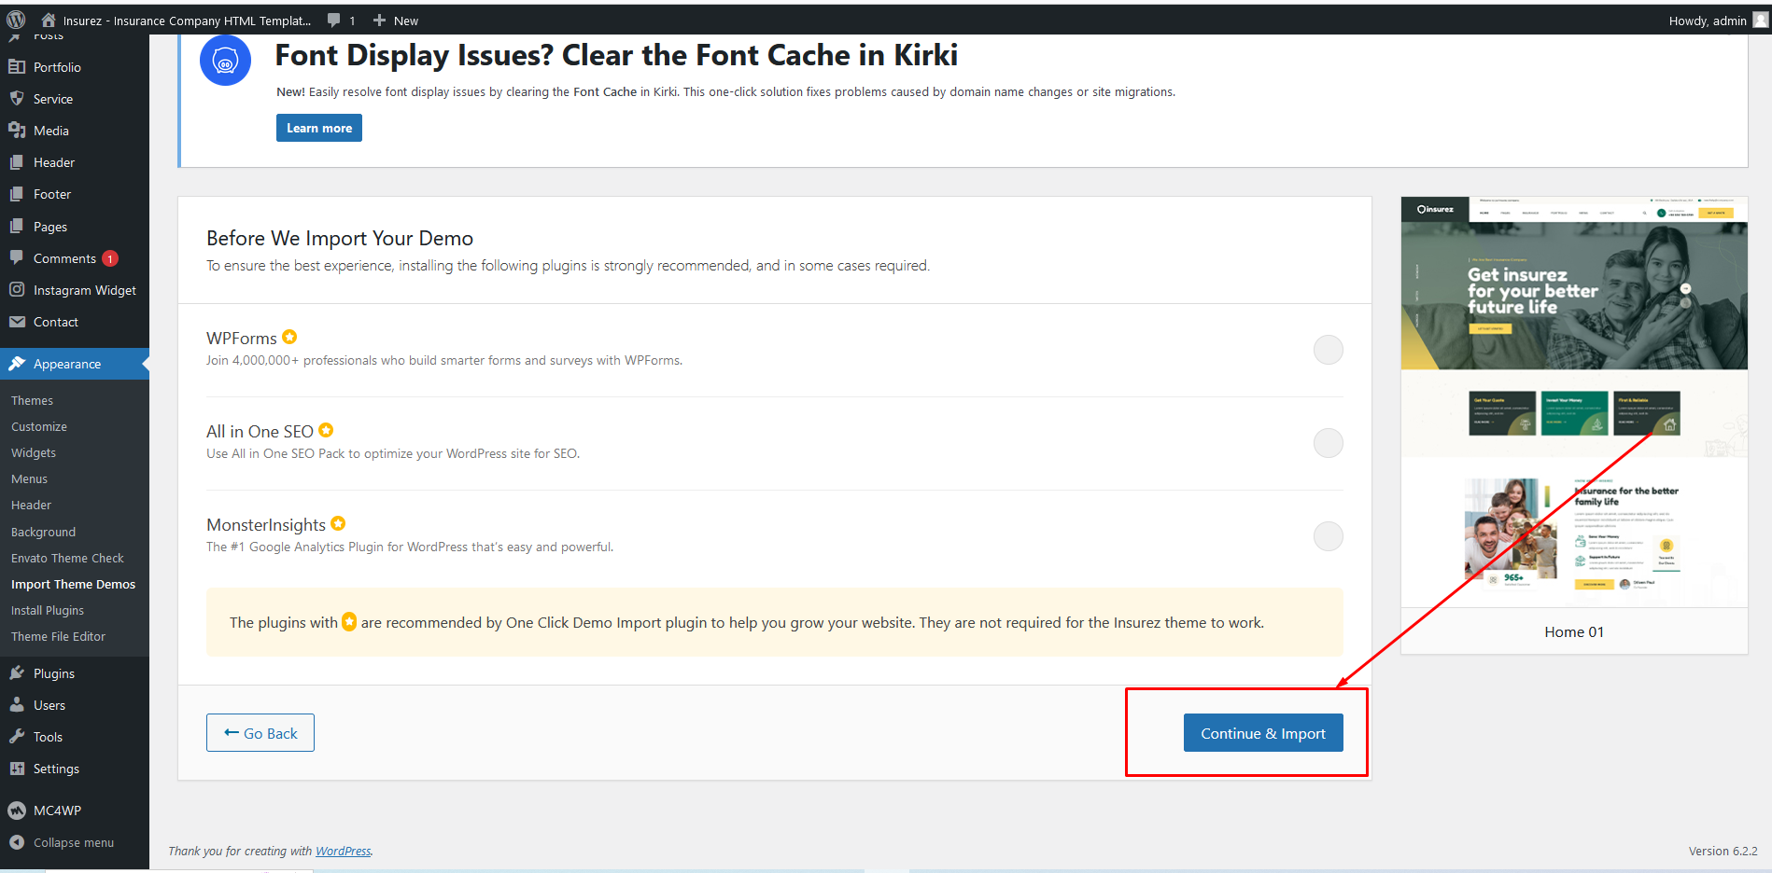Toggle the All in One SEO plugin checkbox
This screenshot has height=873, width=1772.
1328,443
